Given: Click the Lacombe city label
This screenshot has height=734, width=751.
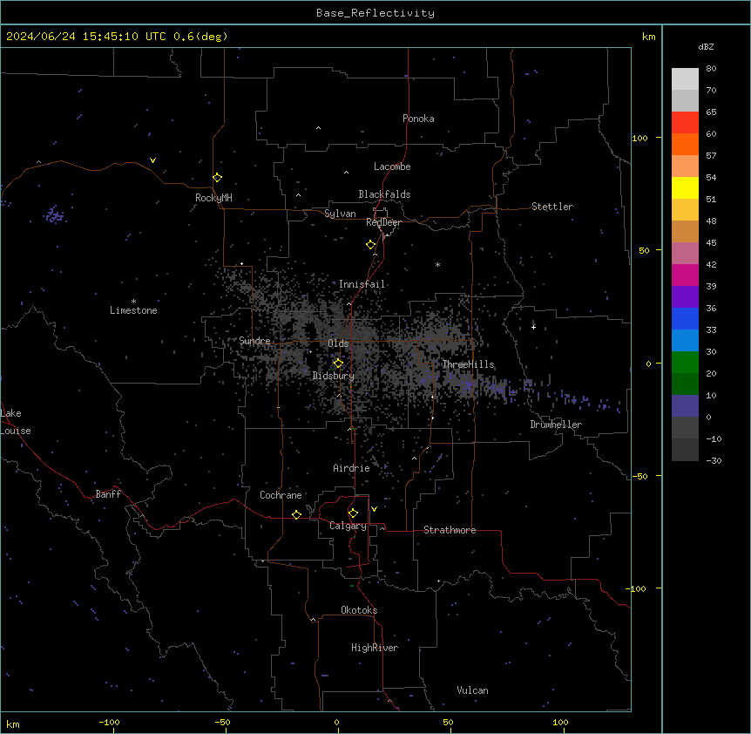Looking at the screenshot, I should click(392, 167).
